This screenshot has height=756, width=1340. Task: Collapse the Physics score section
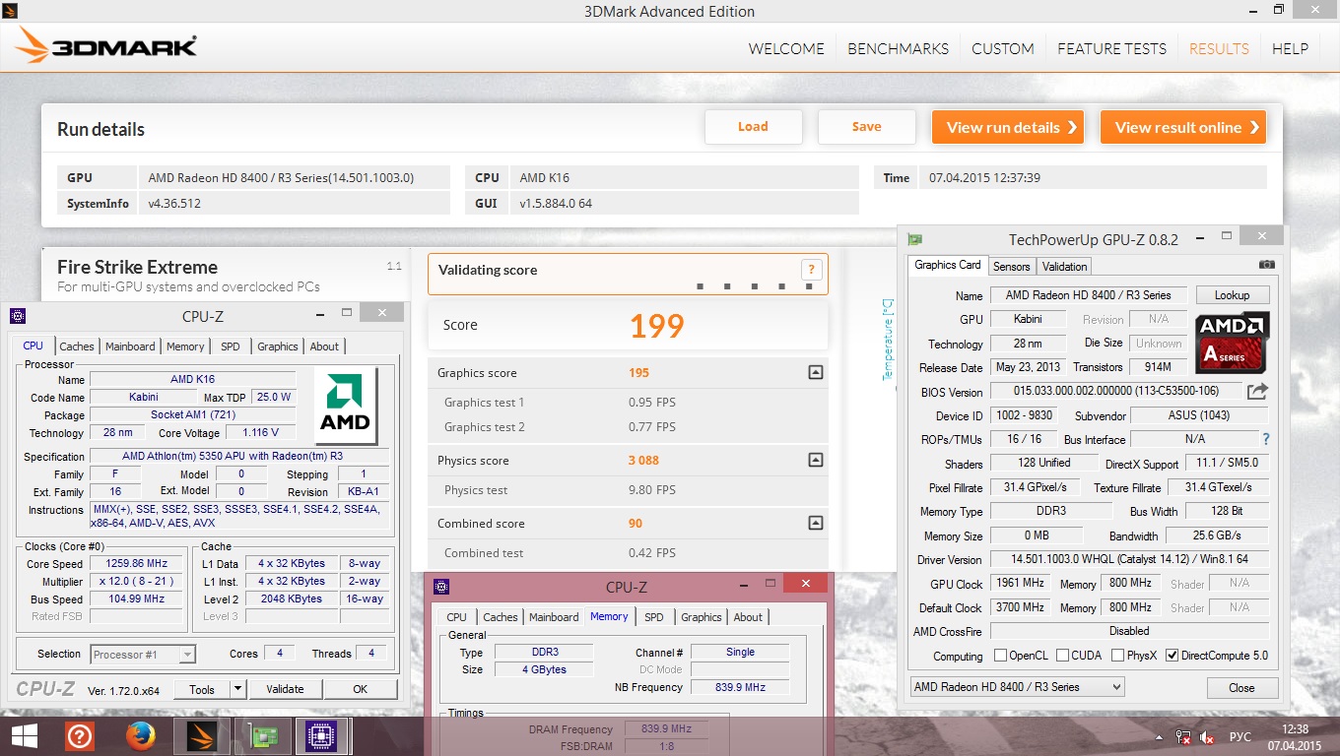(815, 461)
